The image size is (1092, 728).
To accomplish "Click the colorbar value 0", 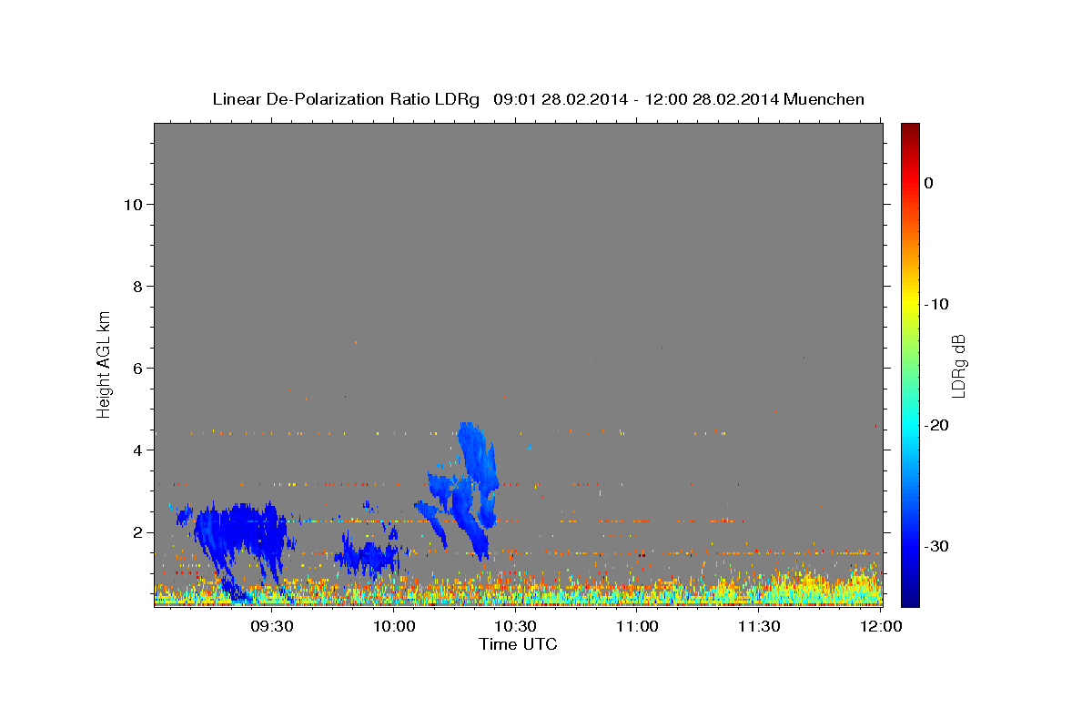I will 928,183.
